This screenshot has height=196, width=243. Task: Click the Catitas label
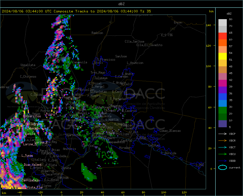click(x=154, y=145)
